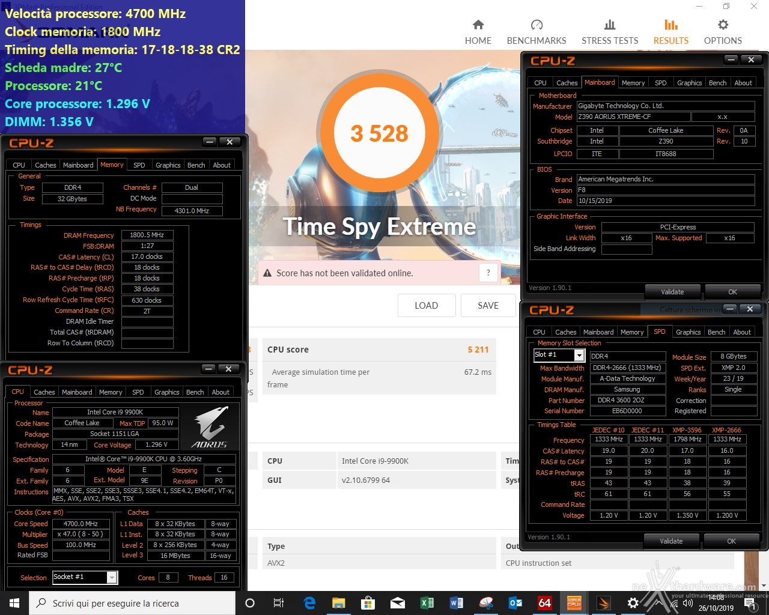Image resolution: width=769 pixels, height=615 pixels.
Task: Open the Mail app from taskbar
Action: pyautogui.click(x=398, y=603)
